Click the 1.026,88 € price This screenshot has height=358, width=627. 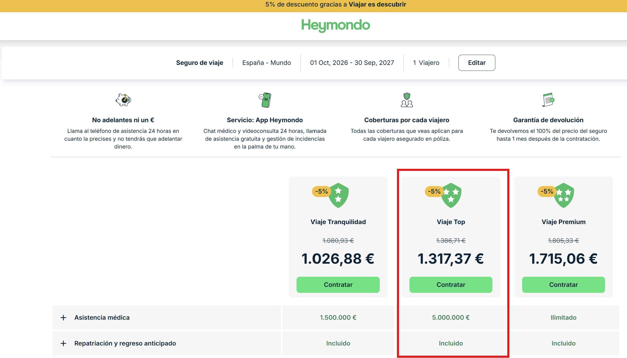coord(338,259)
